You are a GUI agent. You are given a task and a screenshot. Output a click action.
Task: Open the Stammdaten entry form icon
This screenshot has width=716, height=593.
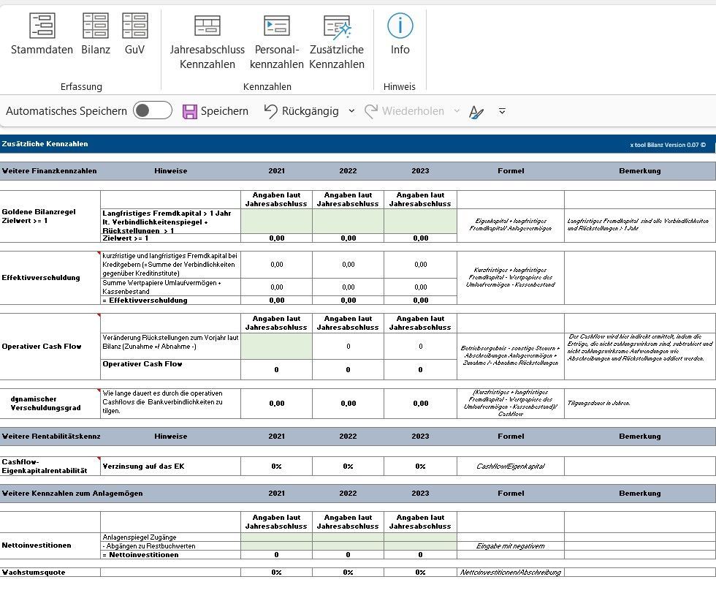(42, 26)
